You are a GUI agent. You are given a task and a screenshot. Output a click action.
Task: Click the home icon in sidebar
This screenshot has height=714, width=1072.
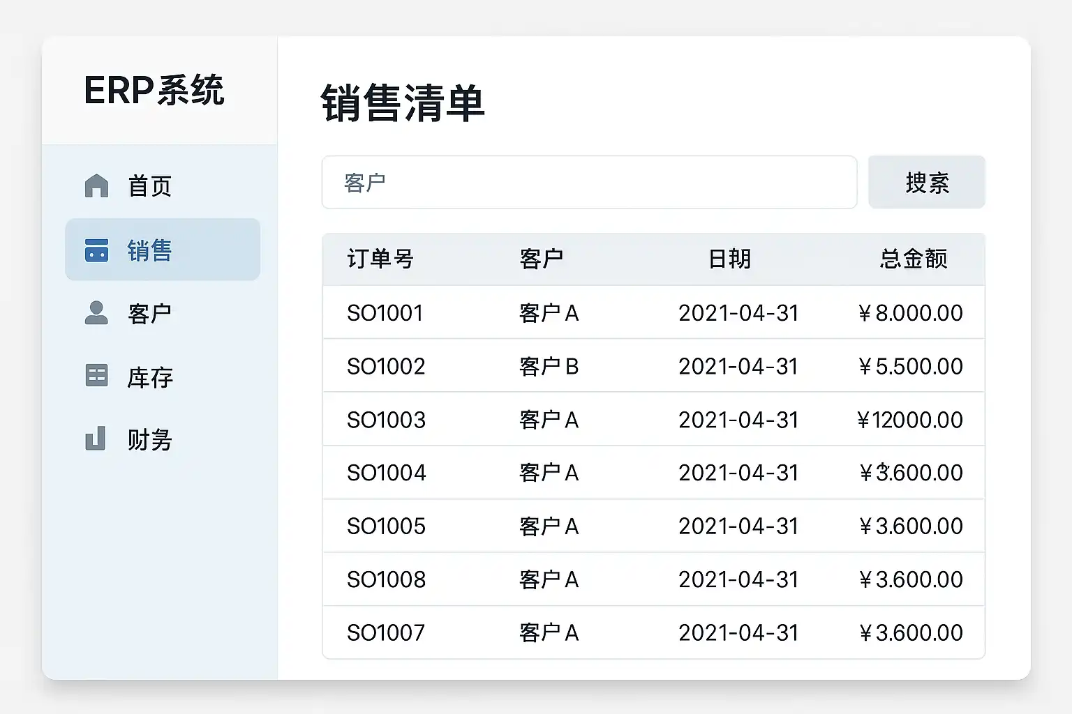click(x=96, y=186)
